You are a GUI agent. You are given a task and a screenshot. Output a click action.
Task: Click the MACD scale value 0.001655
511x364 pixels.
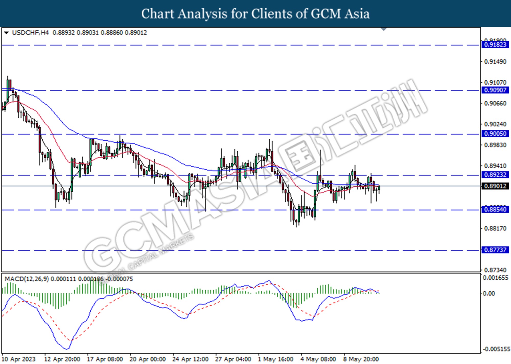496,278
